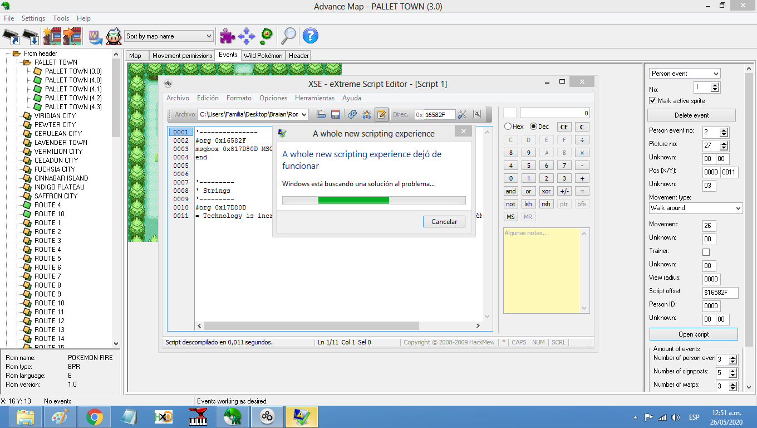Image resolution: width=757 pixels, height=428 pixels.
Task: Open Google Chrome from the taskbar
Action: tap(95, 416)
